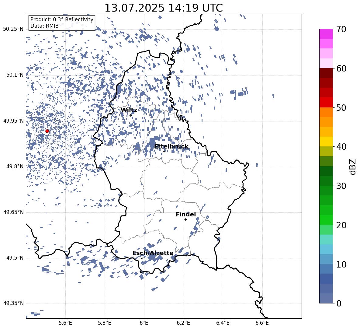This screenshot has width=360, height=329.
Task: Click the Data: RMIB text
Action: (44, 26)
